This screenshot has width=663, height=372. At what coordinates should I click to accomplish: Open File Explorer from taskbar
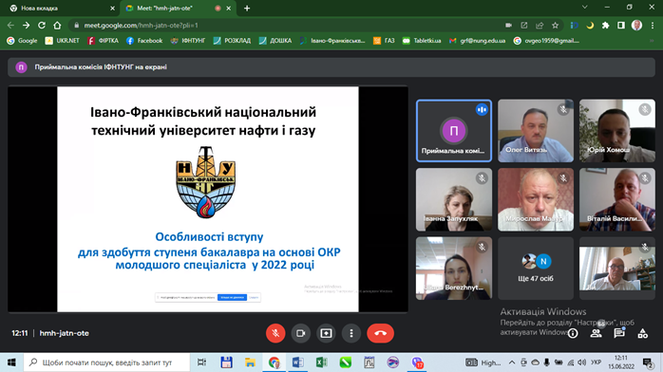click(250, 363)
